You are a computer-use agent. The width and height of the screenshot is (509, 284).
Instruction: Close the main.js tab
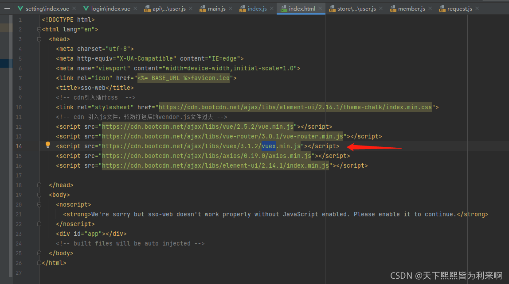231,8
